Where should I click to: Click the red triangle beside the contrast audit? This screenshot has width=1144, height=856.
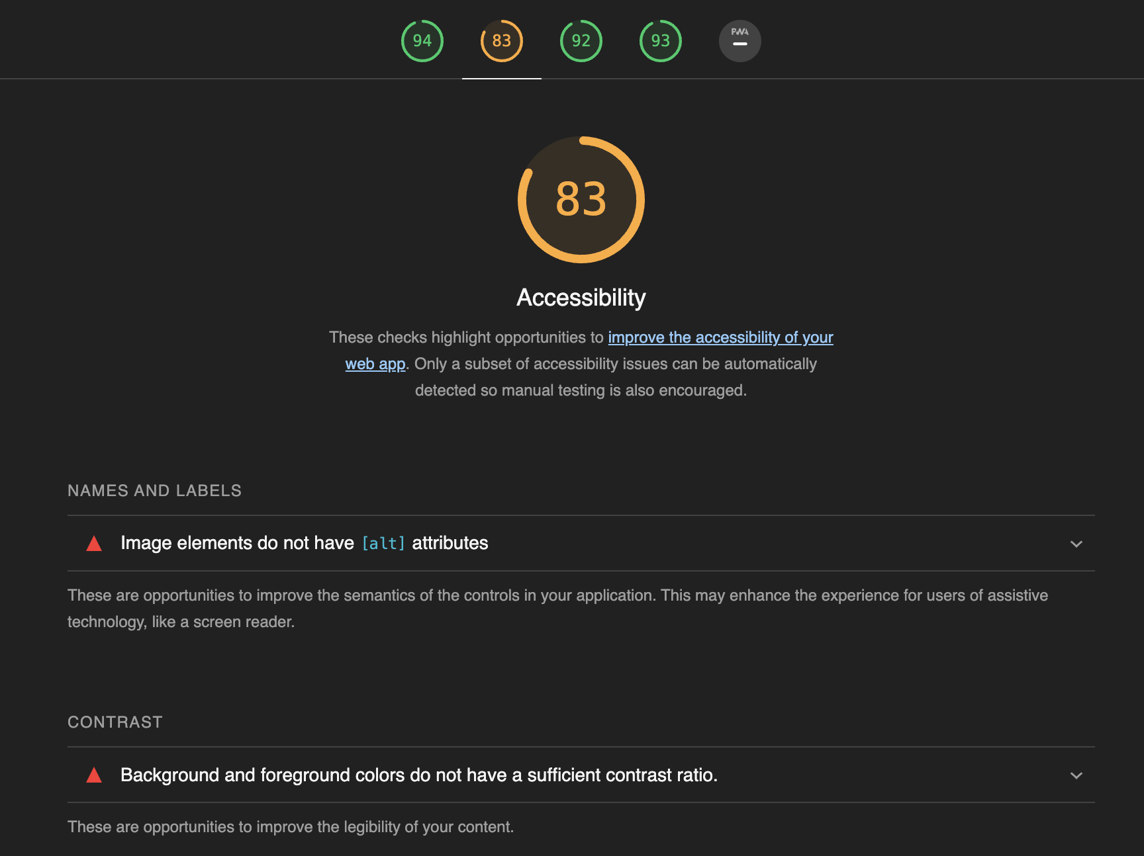click(94, 775)
